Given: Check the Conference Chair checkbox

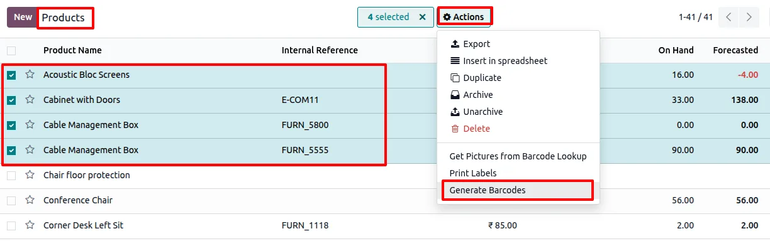Looking at the screenshot, I should click(11, 201).
